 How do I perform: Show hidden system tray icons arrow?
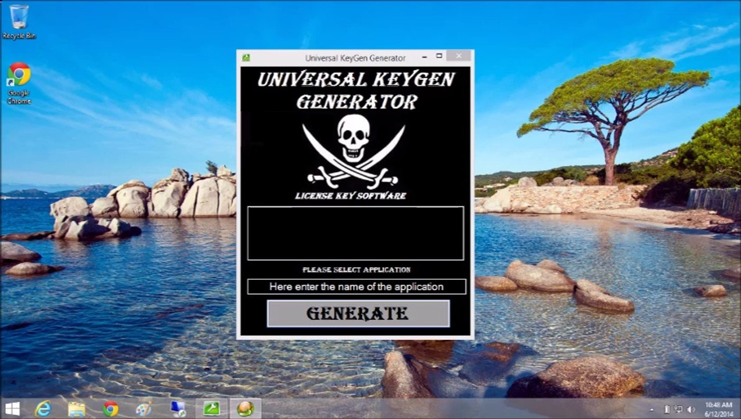pos(652,410)
